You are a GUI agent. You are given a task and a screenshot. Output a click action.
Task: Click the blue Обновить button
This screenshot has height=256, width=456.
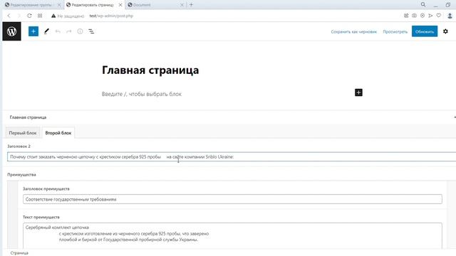click(425, 31)
